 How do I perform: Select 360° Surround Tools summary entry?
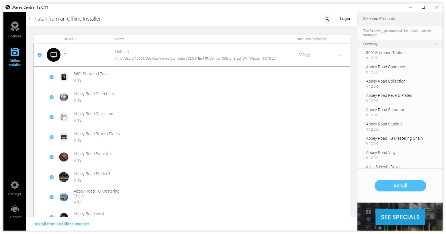(384, 55)
